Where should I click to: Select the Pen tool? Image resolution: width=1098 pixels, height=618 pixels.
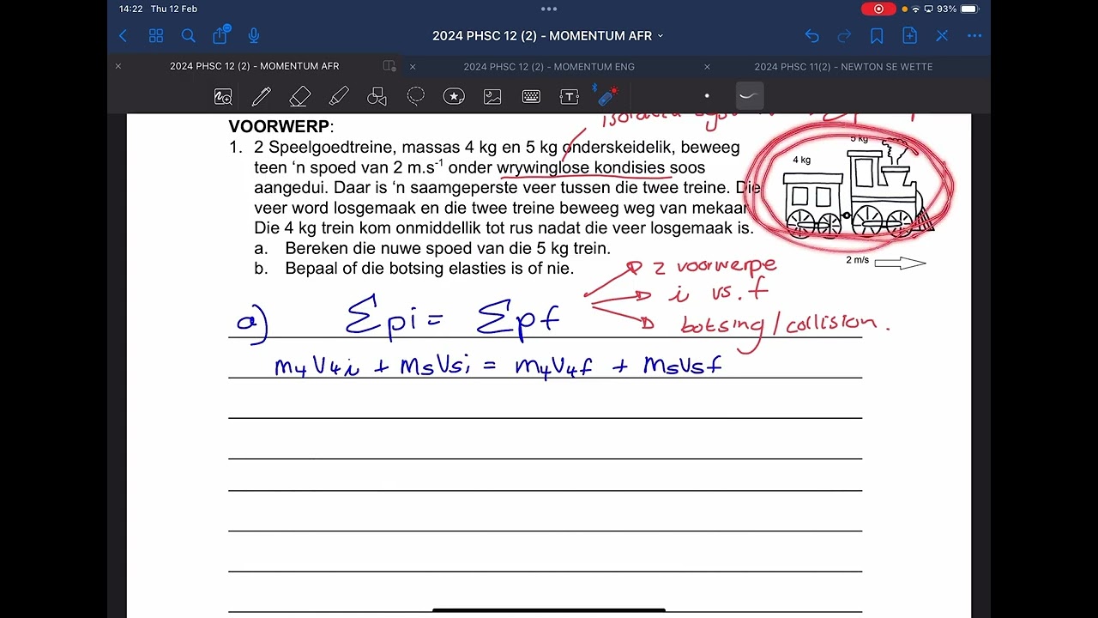(x=262, y=97)
